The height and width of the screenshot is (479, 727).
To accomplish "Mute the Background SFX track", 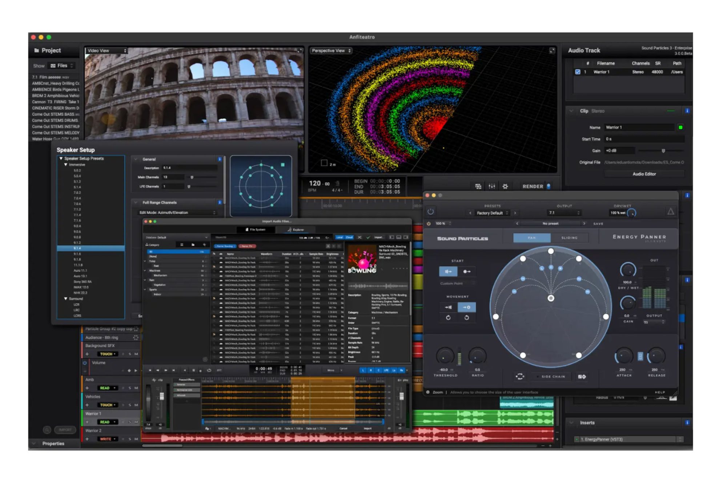I will (x=136, y=354).
